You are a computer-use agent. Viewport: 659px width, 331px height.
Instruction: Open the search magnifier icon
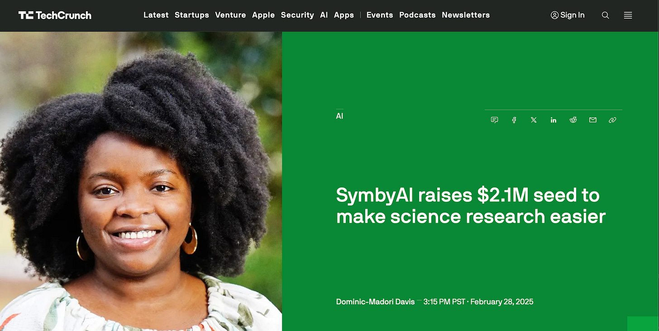pos(605,15)
